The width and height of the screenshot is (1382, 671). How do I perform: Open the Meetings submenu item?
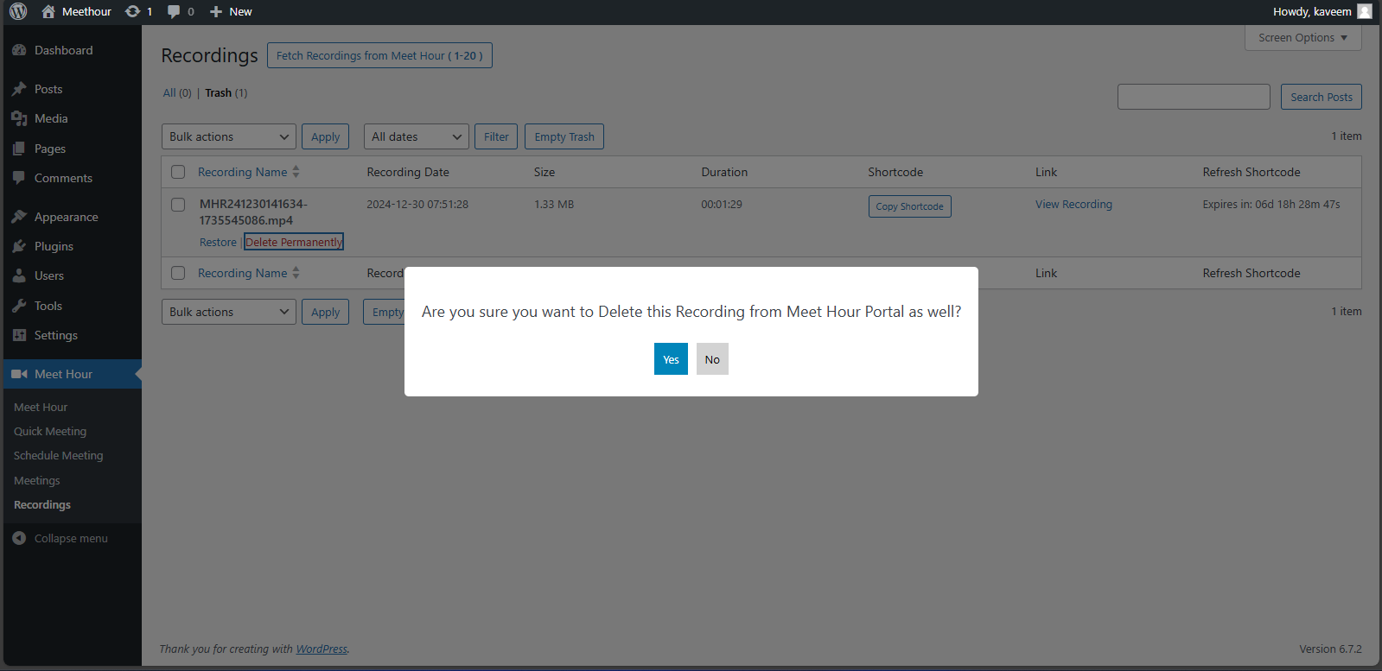click(37, 480)
